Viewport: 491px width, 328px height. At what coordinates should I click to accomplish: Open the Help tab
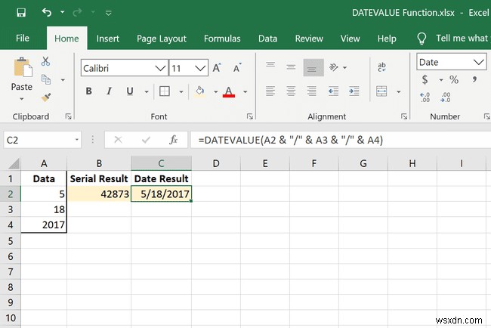[387, 39]
